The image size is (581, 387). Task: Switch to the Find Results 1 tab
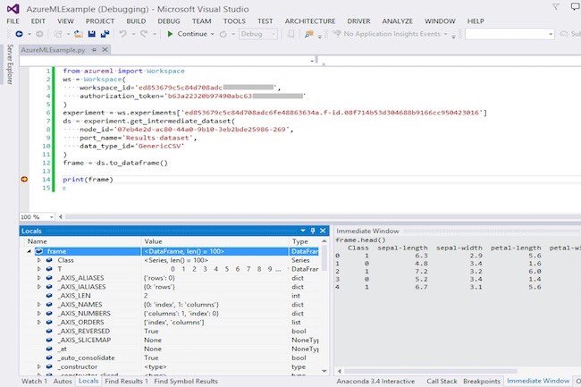pyautogui.click(x=126, y=381)
